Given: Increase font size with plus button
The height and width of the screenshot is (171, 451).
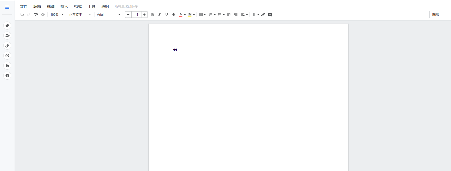Looking at the screenshot, I should coord(144,15).
